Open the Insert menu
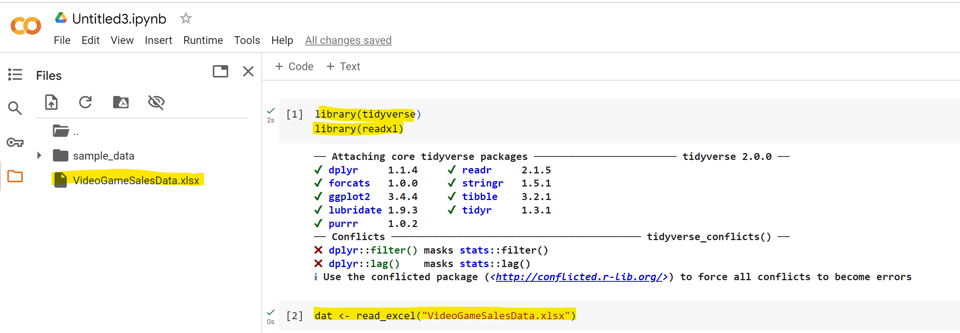 click(x=158, y=40)
